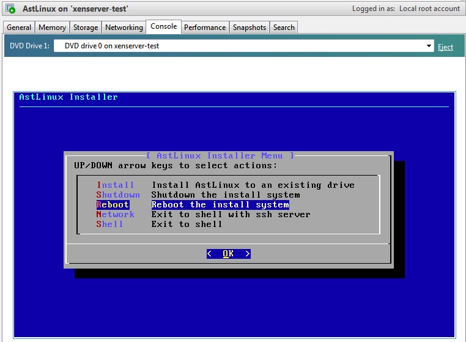Select the Console tab
Viewport: 466px width, 342px height.
[x=163, y=26]
